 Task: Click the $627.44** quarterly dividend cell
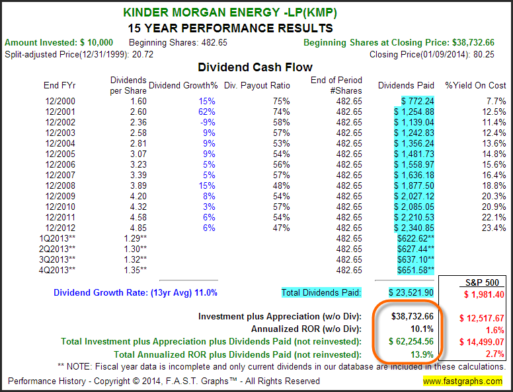(x=416, y=249)
